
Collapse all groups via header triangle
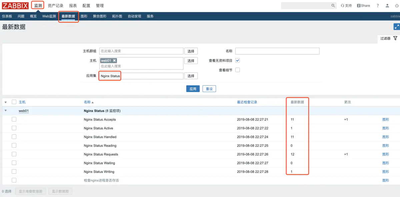point(6,102)
